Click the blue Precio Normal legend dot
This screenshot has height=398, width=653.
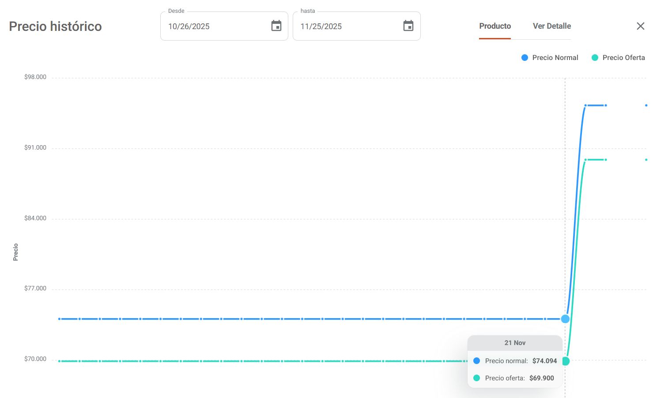point(525,58)
